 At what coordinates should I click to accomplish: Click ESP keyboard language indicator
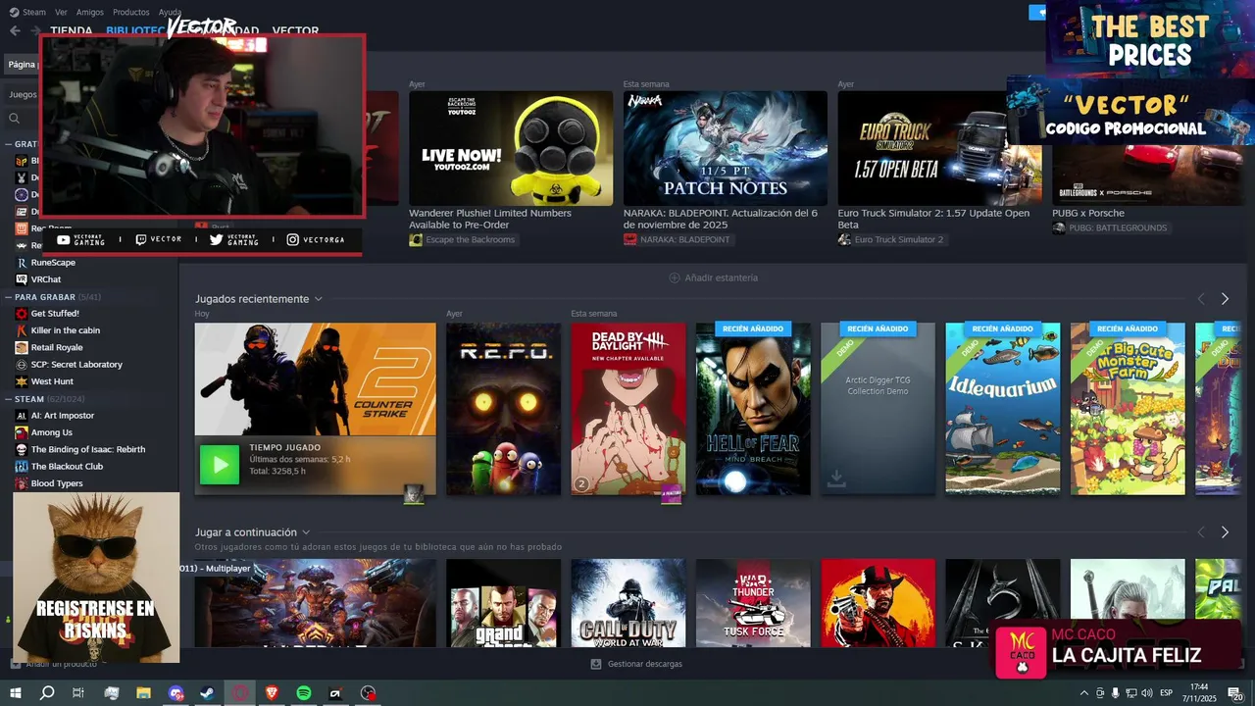tap(1166, 692)
